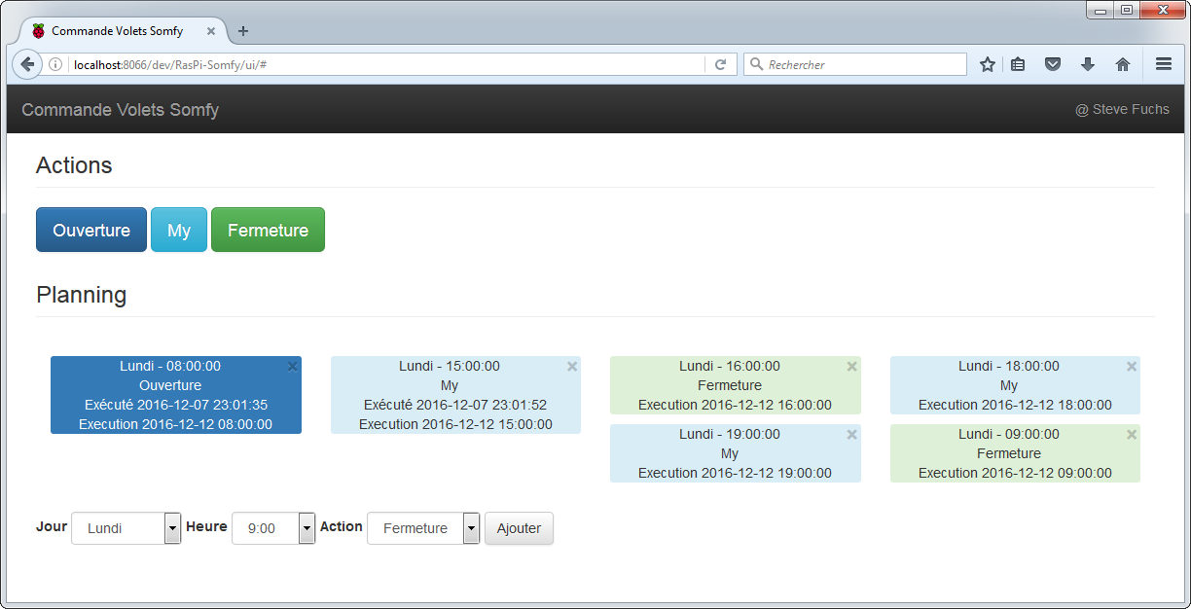Delete the Lundi 15:00:00 My schedule card
The height and width of the screenshot is (609, 1191).
point(572,367)
